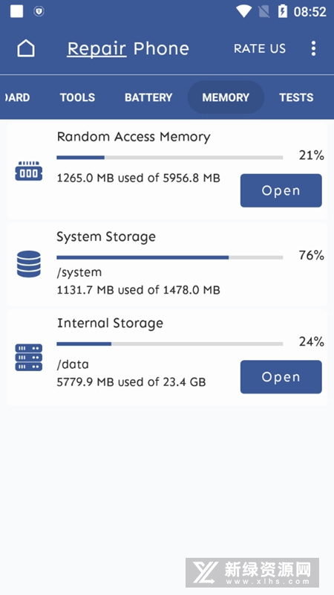Tap the battery charging status icon
The width and height of the screenshot is (334, 595).
pyautogui.click(x=283, y=11)
